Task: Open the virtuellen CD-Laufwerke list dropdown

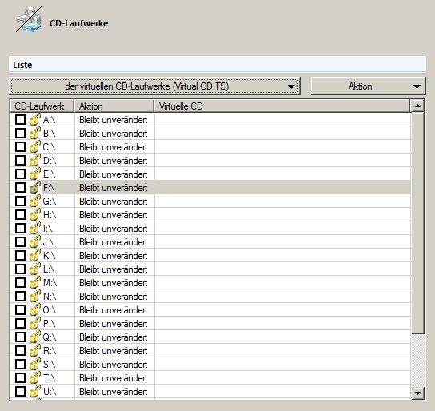Action: 155,86
